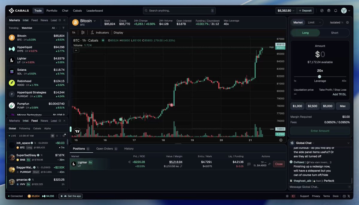Edit TP/SL pencil on Lighter position
This screenshot has height=205, width=359.
coord(269,164)
